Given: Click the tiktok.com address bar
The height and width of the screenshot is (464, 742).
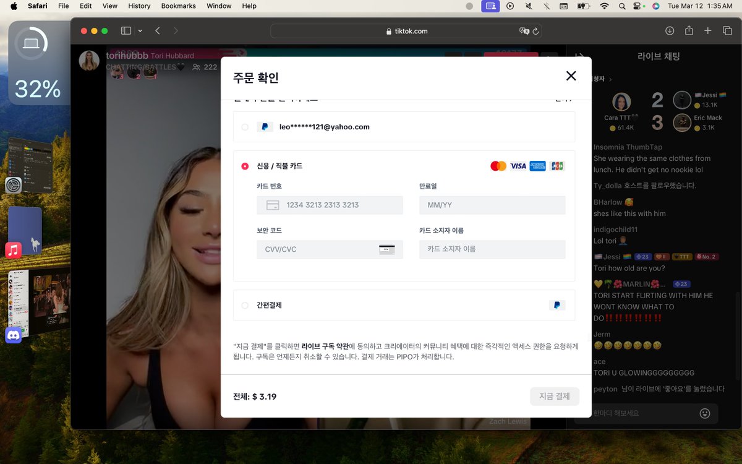Looking at the screenshot, I should (x=407, y=31).
